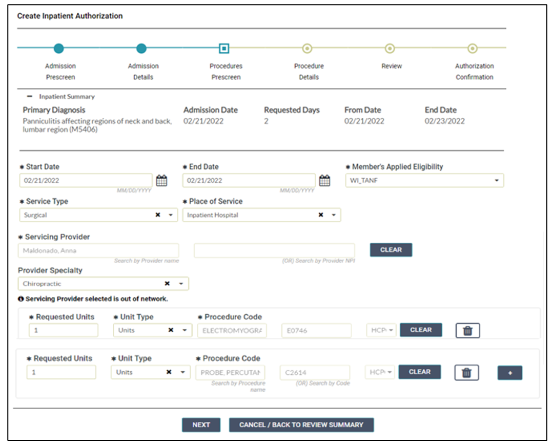Remove the Chiropractic provider specialty selection
The image size is (553, 447).
click(x=167, y=284)
